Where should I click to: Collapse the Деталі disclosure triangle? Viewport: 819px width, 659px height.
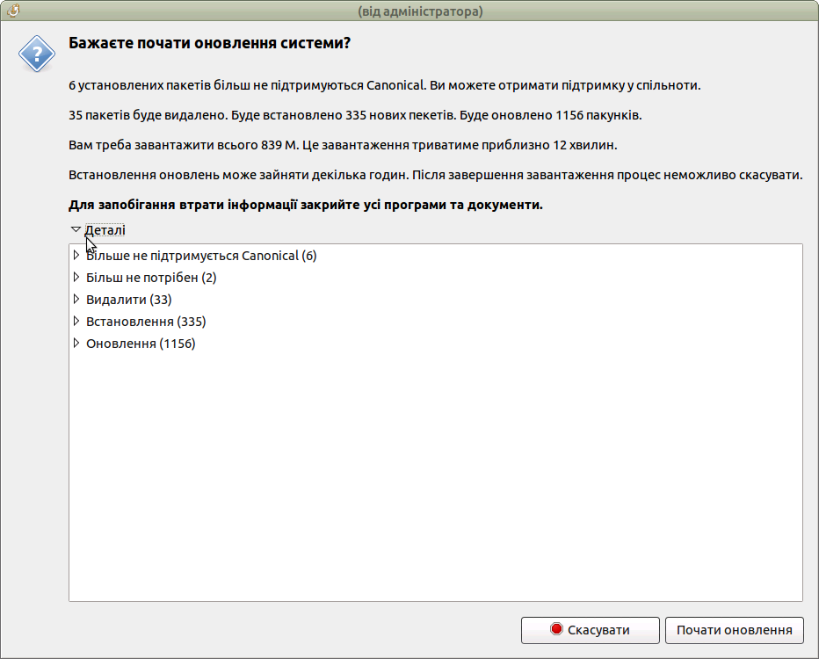(x=76, y=229)
